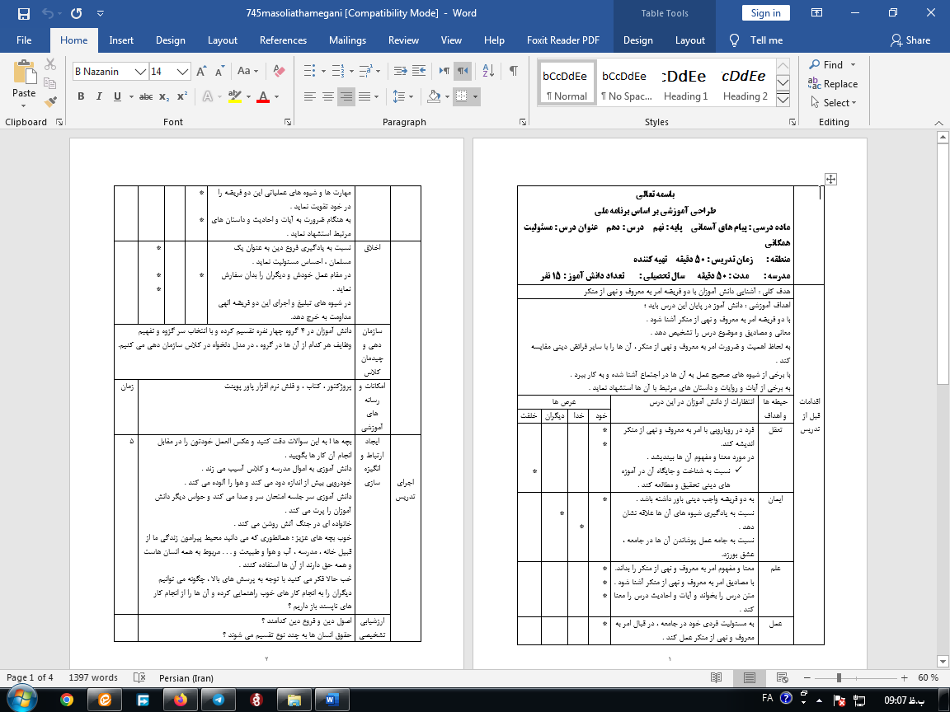Switch to the Mailings tab
The width and height of the screenshot is (950, 712).
click(347, 40)
